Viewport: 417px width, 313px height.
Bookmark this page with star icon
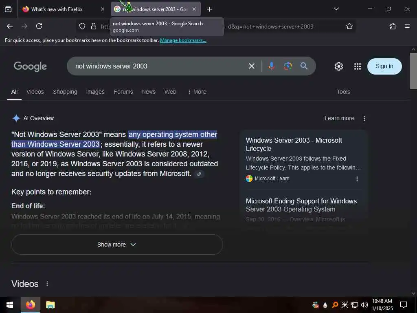[x=349, y=26]
